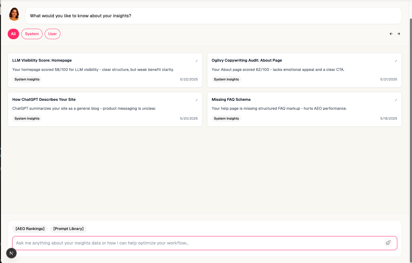The width and height of the screenshot is (412, 263).
Task: Click the expand arrow on Missing FAQ Schema card
Action: click(396, 100)
